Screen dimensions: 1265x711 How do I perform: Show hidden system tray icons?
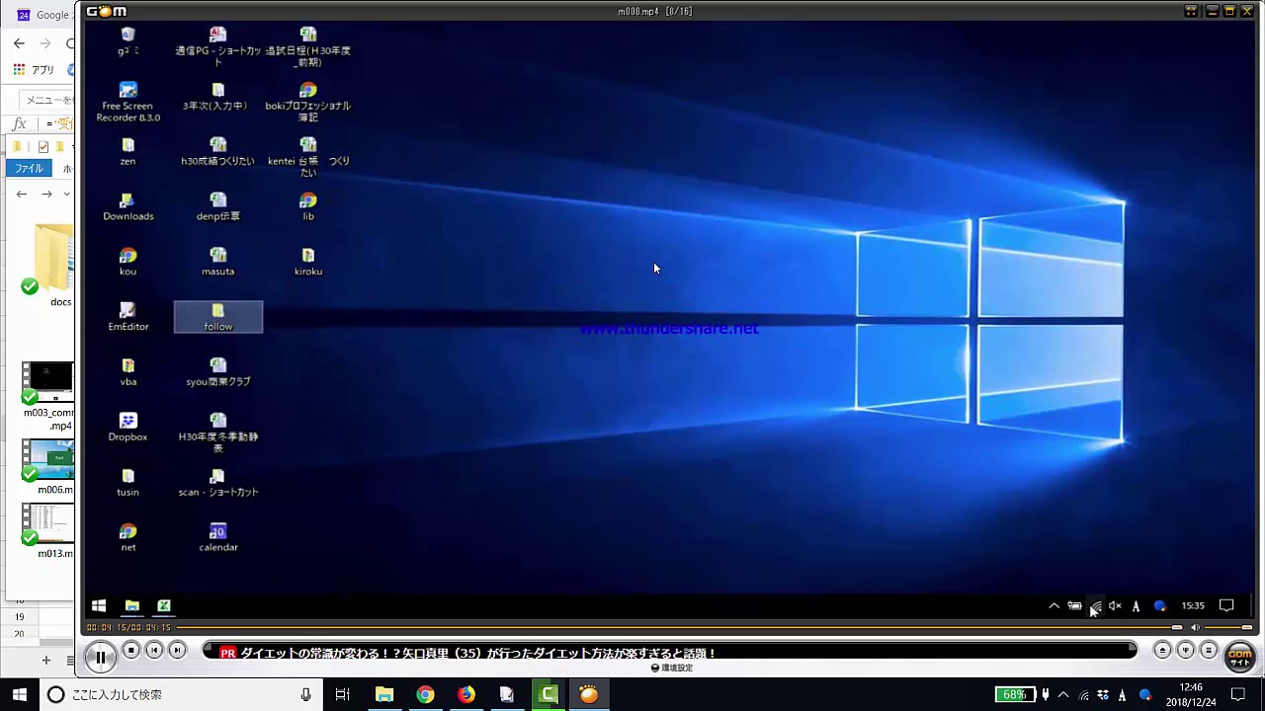1063,694
